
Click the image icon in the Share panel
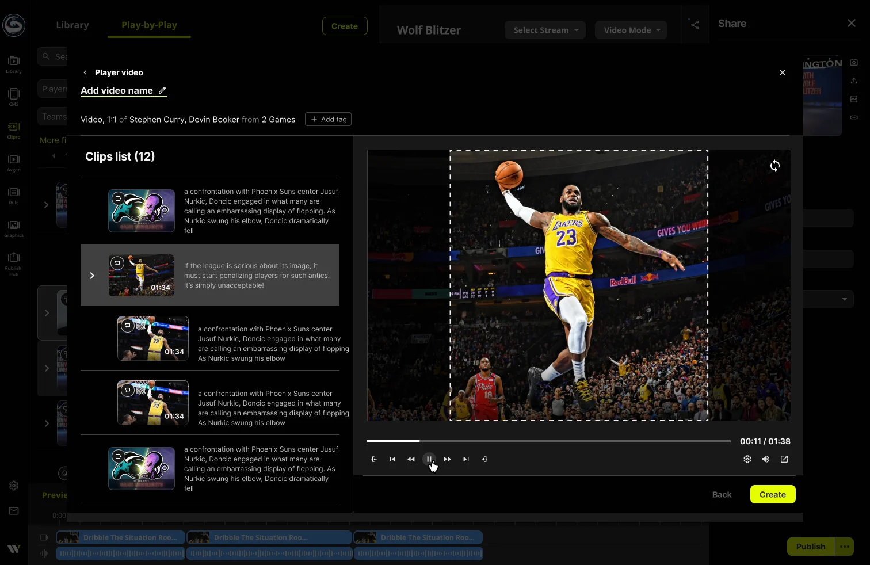pyautogui.click(x=854, y=99)
